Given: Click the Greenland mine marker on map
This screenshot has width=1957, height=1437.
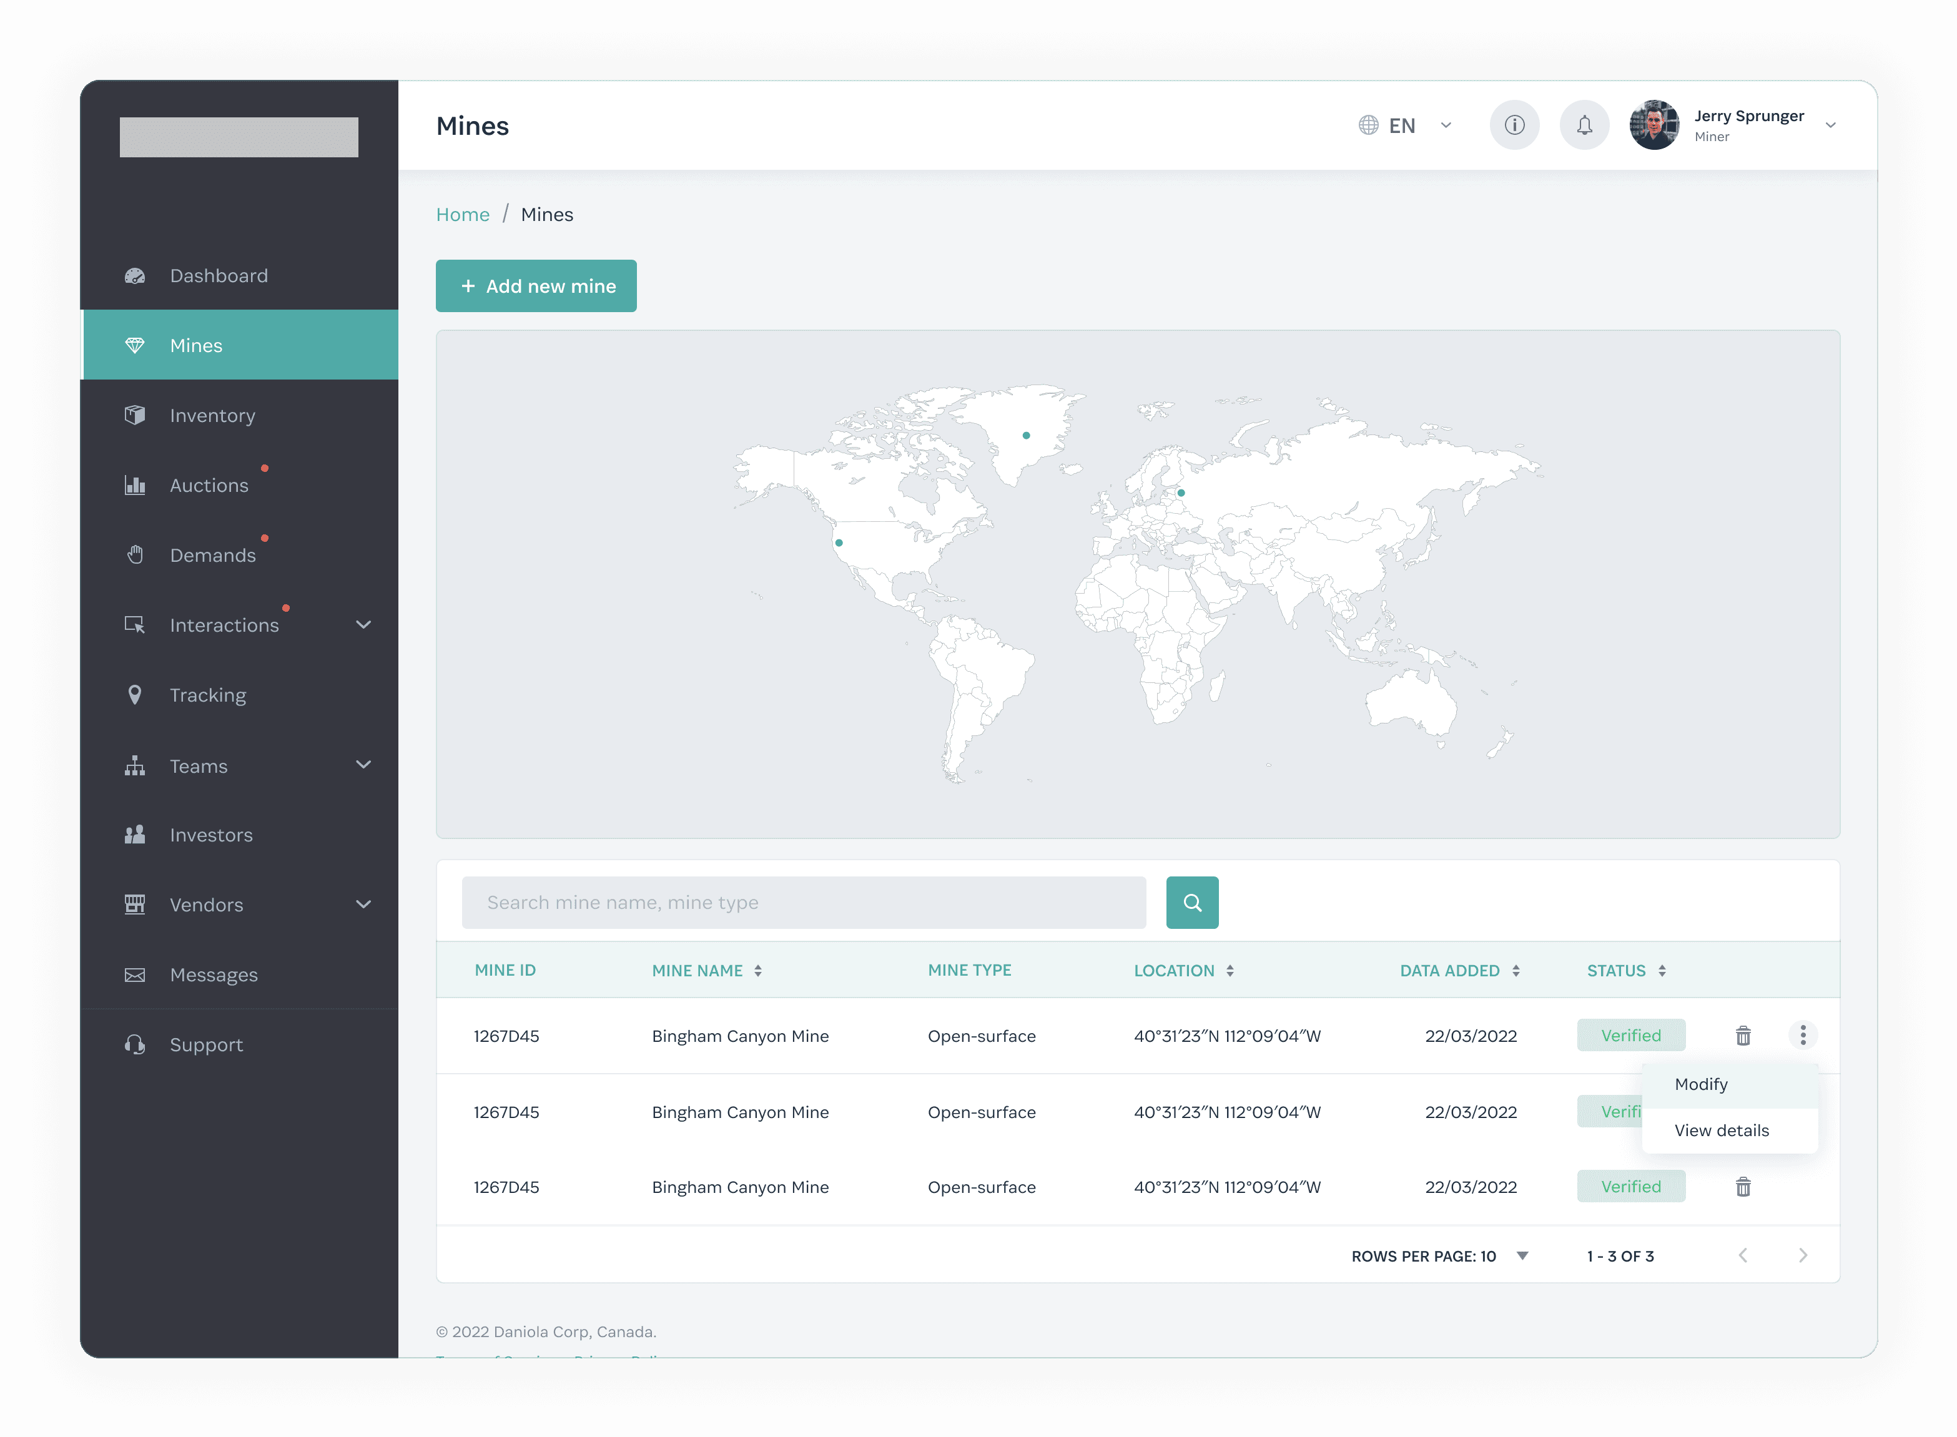Looking at the screenshot, I should pyautogui.click(x=1026, y=435).
